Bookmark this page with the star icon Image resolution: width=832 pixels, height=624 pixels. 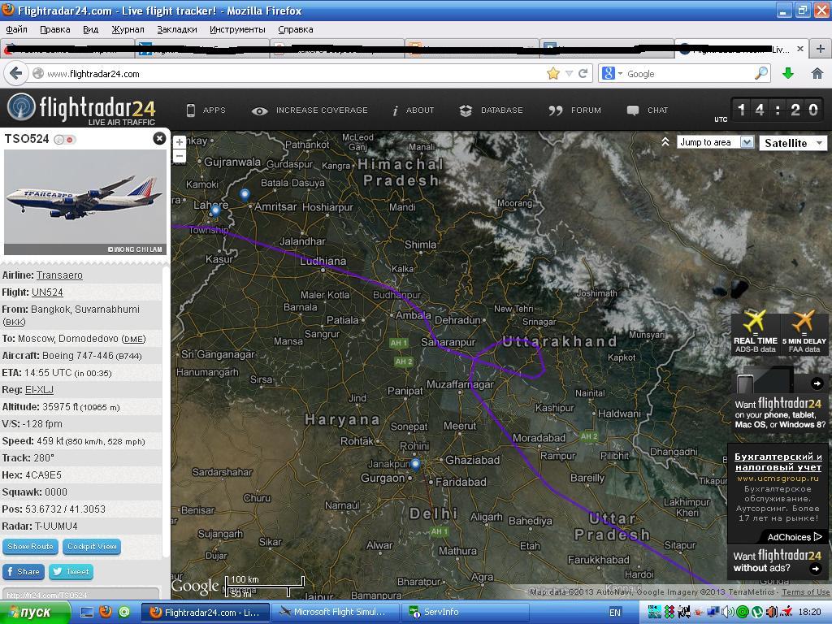(552, 73)
